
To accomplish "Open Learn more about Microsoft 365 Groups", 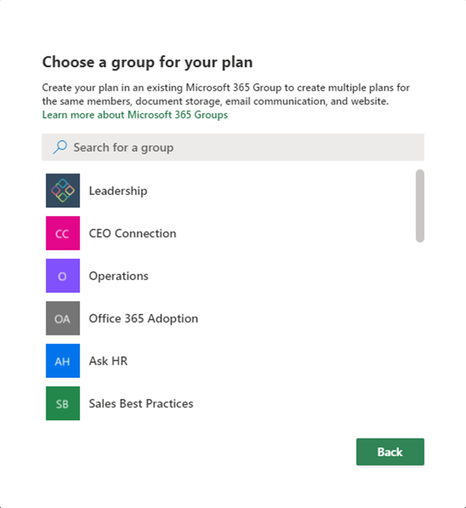I will click(135, 114).
